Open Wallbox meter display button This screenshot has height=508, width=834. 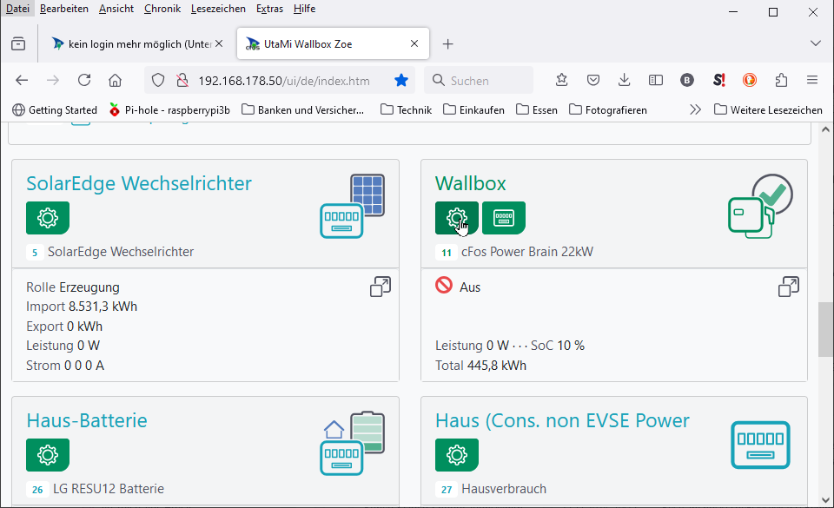coord(504,218)
